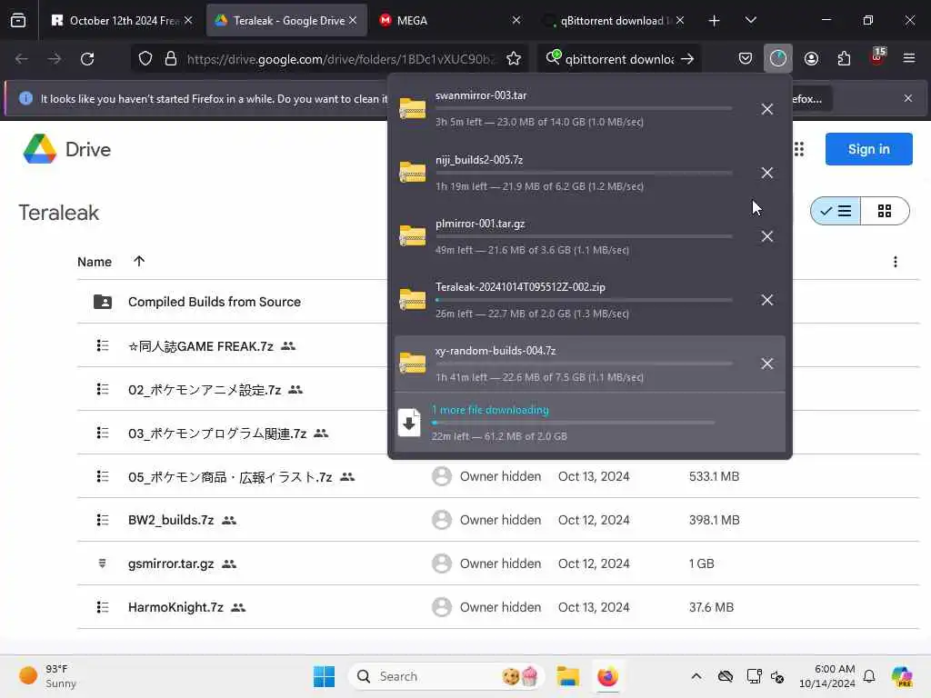Viewport: 931px width, 698px height.
Task: Submit search with the arrow button
Action: click(x=687, y=58)
